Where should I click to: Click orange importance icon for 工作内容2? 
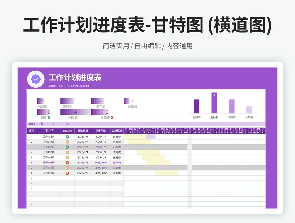pyautogui.click(x=67, y=142)
